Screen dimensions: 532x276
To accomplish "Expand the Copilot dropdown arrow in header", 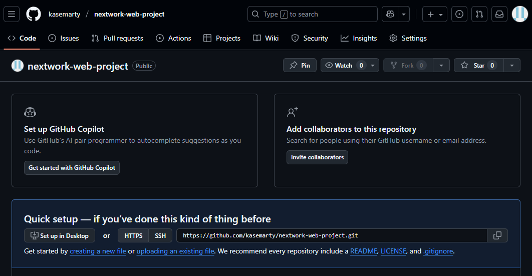I will coord(404,14).
